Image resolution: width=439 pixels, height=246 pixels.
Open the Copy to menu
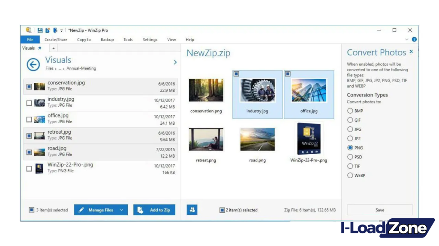[84, 40]
